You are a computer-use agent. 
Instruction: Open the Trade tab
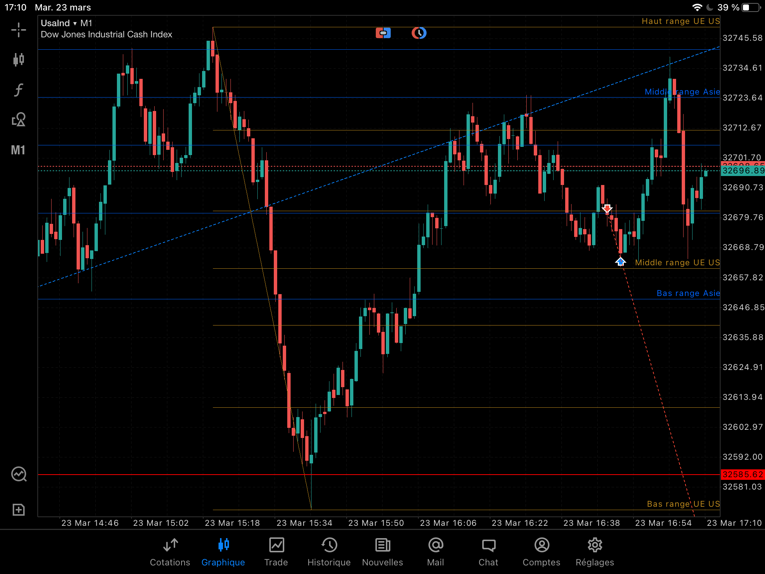tap(276, 552)
